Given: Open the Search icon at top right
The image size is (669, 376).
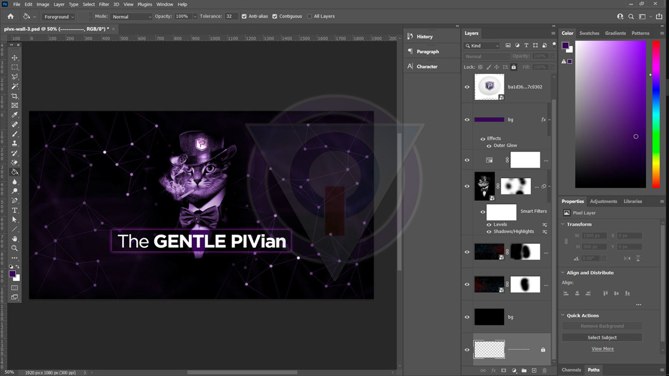Looking at the screenshot, I should pyautogui.click(x=631, y=17).
